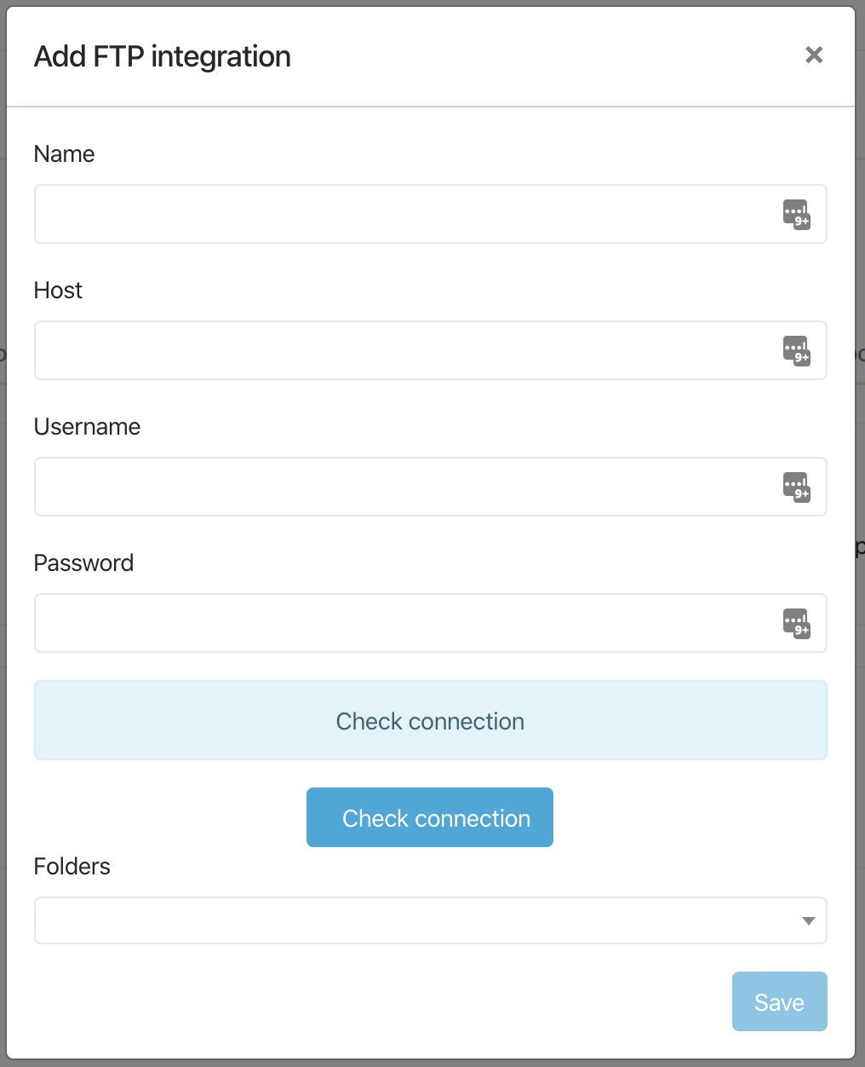Click the Add FTP integration title
Screen dimensions: 865x1067
(x=162, y=56)
